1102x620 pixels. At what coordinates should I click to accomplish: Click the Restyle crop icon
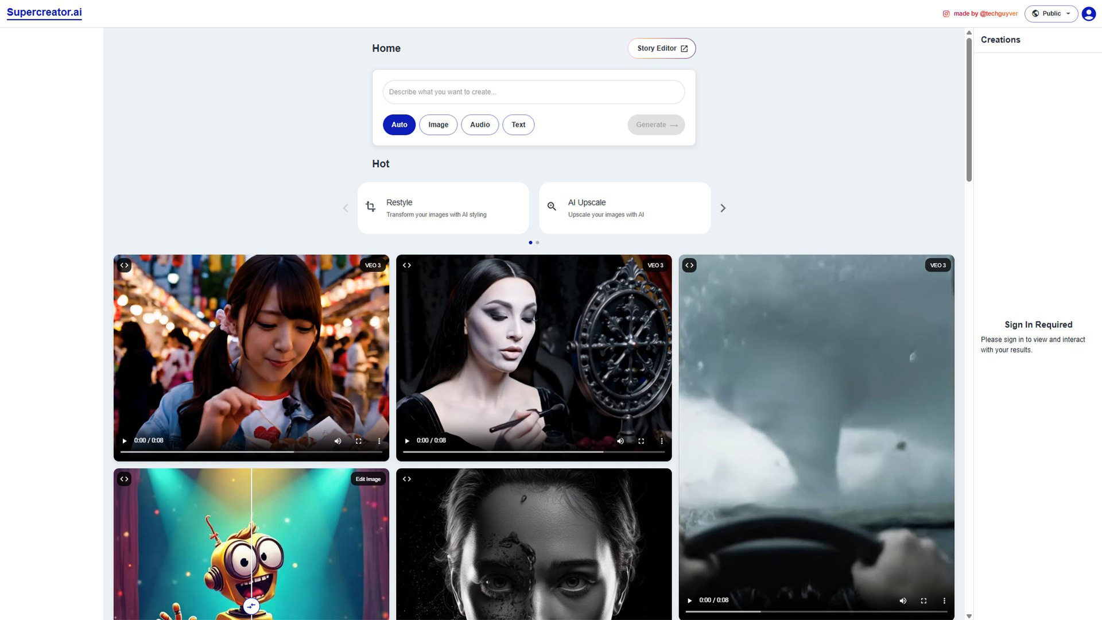(371, 207)
